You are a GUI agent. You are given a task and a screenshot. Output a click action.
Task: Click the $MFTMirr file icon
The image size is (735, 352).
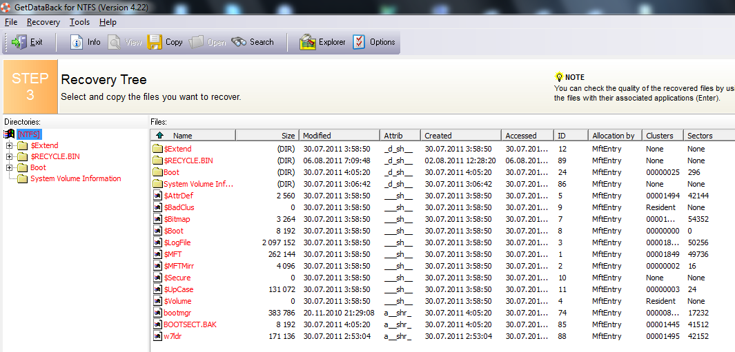pyautogui.click(x=158, y=266)
